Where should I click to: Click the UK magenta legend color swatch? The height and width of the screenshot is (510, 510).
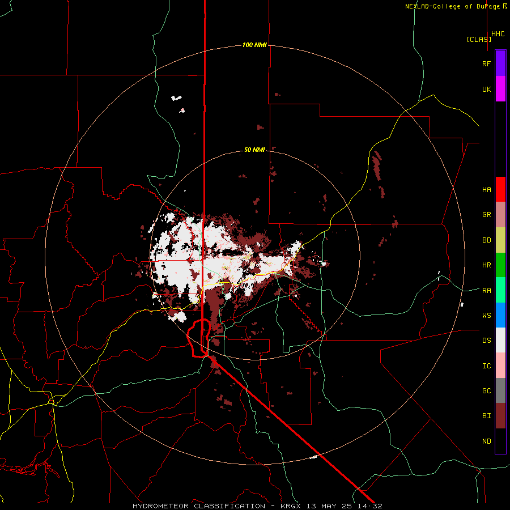[x=500, y=89]
